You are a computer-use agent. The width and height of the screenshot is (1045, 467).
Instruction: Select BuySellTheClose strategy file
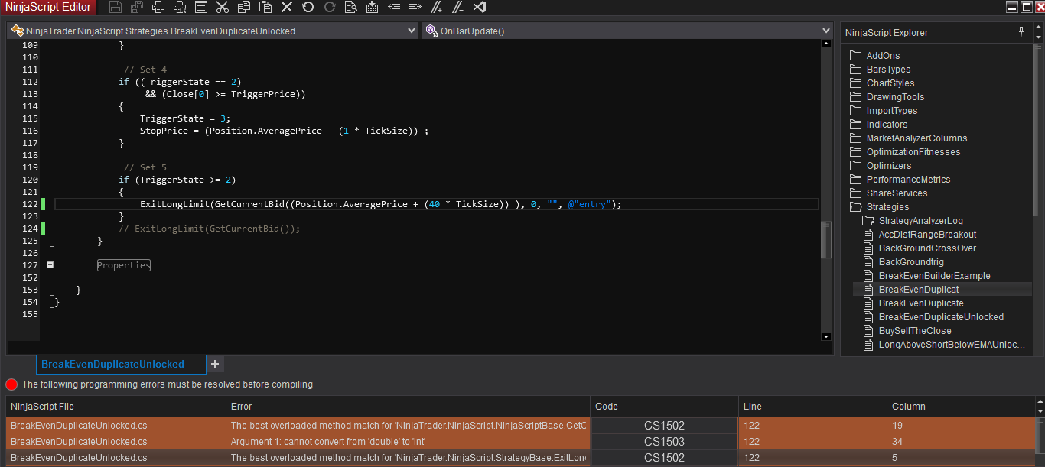pyautogui.click(x=915, y=331)
